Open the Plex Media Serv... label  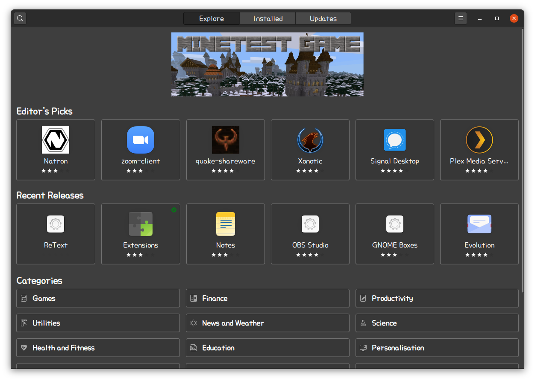coord(479,161)
